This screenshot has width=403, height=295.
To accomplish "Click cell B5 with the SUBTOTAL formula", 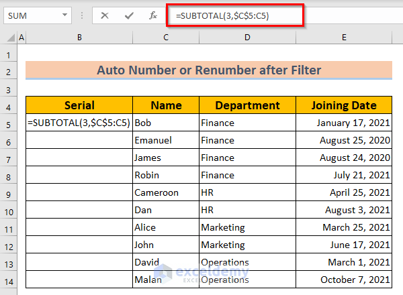I will [79, 123].
